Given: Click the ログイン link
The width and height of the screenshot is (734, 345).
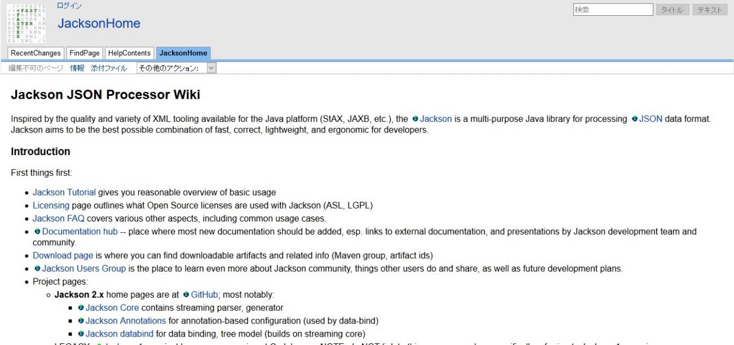Looking at the screenshot, I should [69, 5].
